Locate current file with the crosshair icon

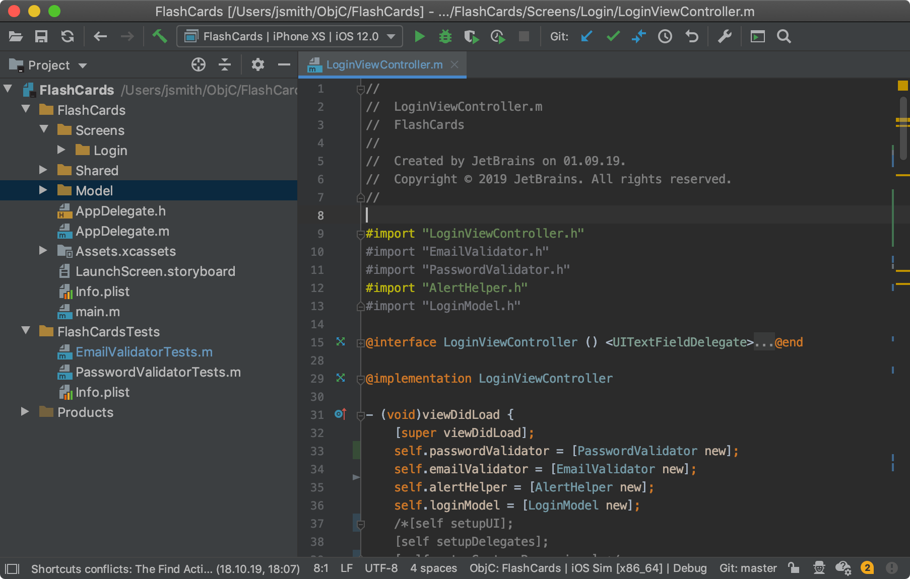(x=199, y=64)
